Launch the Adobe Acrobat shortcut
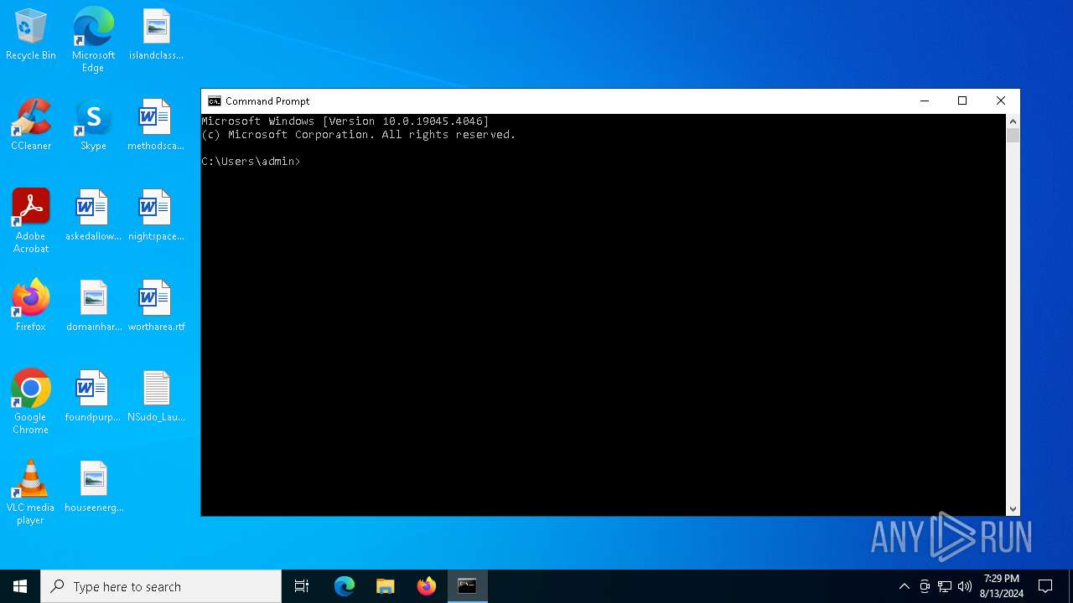 point(31,221)
